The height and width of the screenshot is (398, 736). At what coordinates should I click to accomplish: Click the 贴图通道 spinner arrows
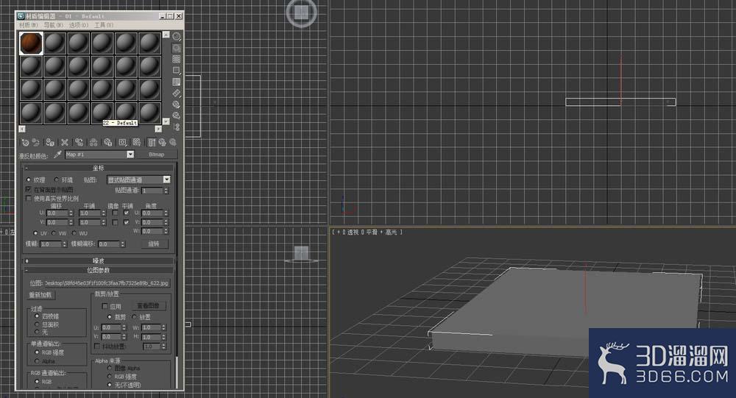click(166, 191)
